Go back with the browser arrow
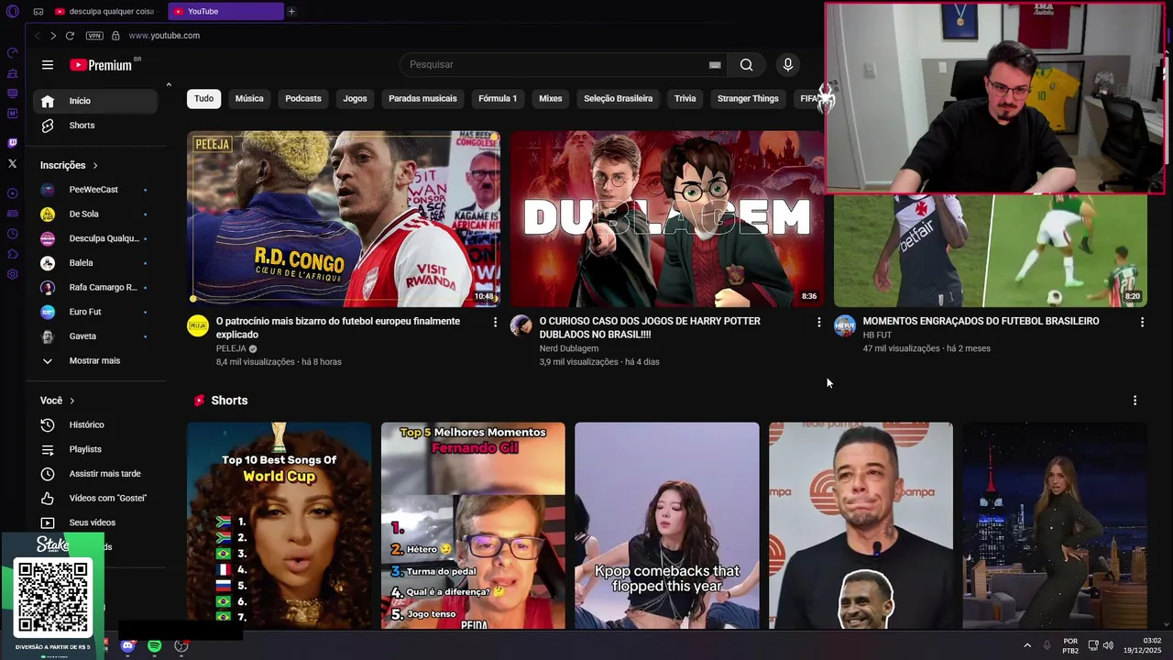 tap(37, 36)
